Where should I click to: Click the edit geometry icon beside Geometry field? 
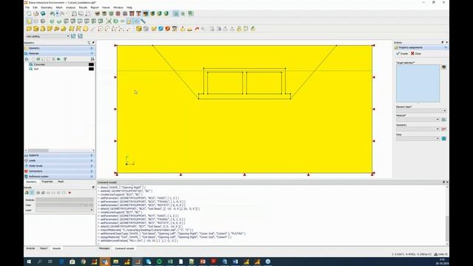click(443, 129)
